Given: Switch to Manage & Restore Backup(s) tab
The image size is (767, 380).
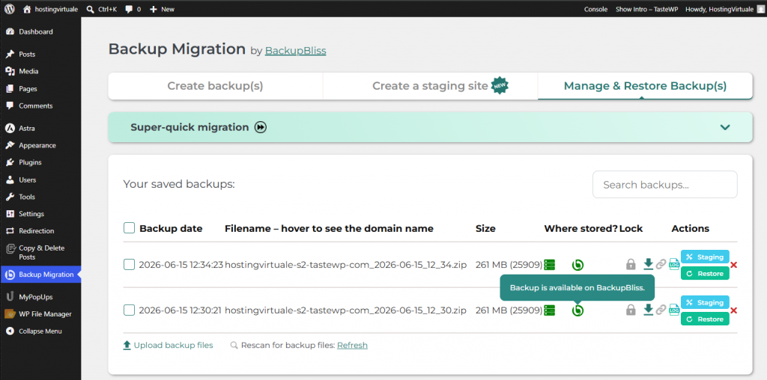Looking at the screenshot, I should 645,86.
